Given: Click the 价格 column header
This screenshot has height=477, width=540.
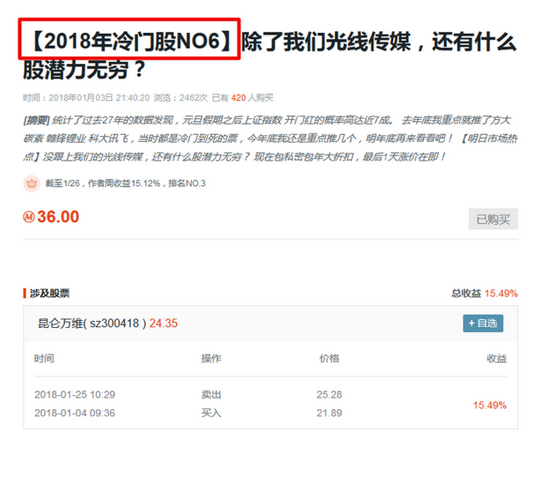Looking at the screenshot, I should (330, 359).
